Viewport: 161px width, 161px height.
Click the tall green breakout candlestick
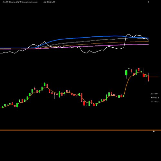pos(126,73)
